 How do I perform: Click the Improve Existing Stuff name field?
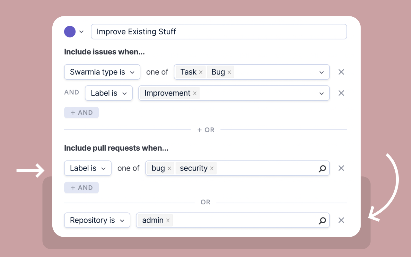click(219, 32)
